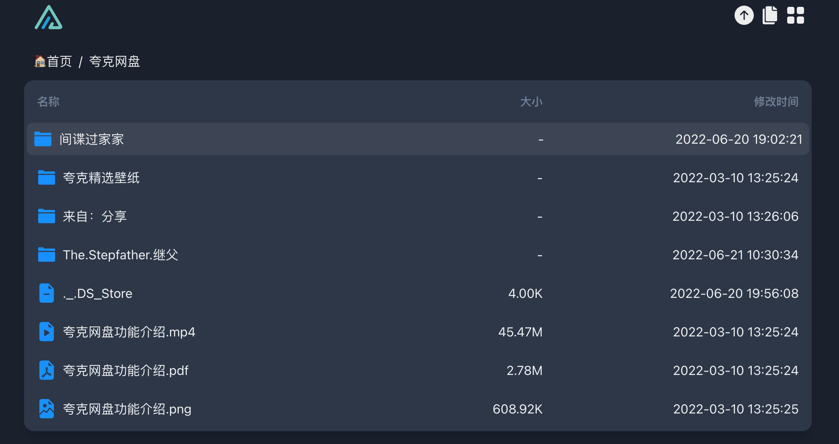Image resolution: width=839 pixels, height=444 pixels.
Task: Click PDF file icon of 夸克网盘功能介绍.pdf
Action: pyautogui.click(x=47, y=370)
